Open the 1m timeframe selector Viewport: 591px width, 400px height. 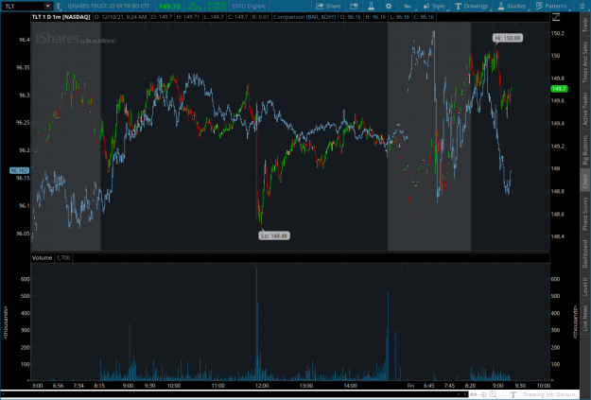[x=408, y=6]
